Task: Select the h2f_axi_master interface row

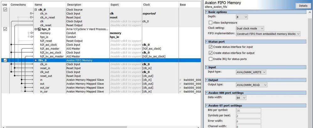Action: [101, 49]
